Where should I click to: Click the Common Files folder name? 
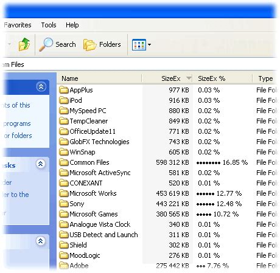click(89, 162)
